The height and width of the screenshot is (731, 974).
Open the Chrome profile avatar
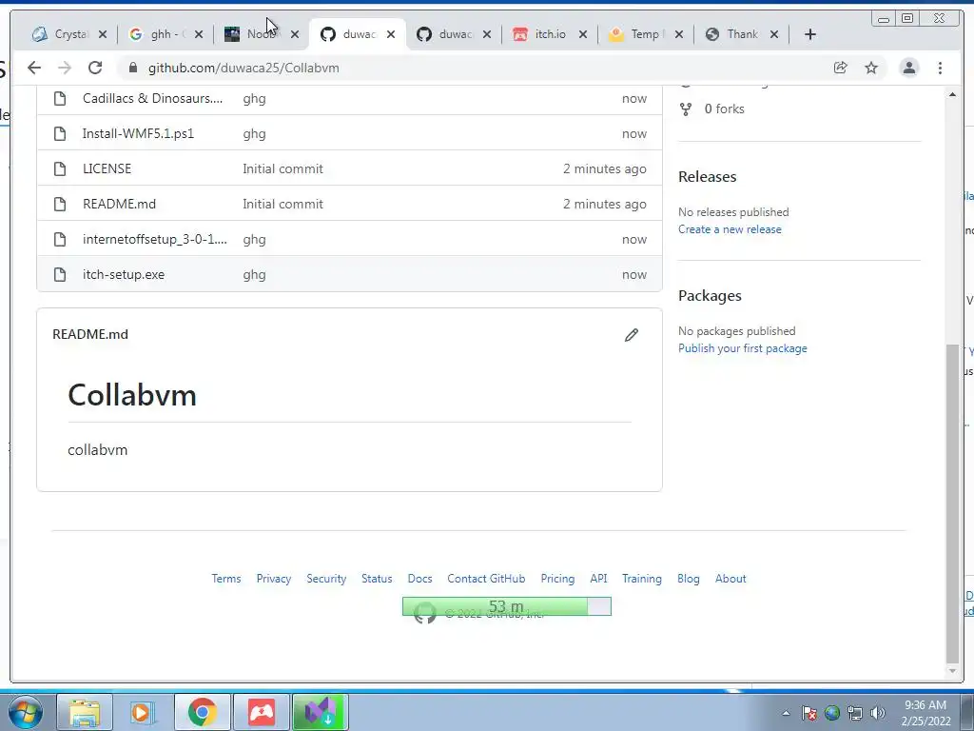[909, 68]
